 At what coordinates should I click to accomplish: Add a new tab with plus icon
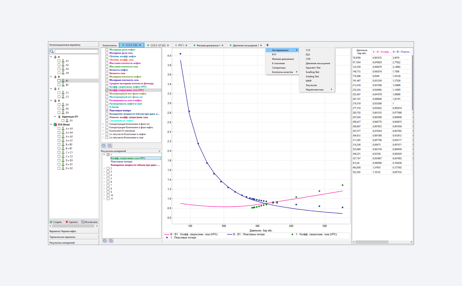click(x=267, y=45)
